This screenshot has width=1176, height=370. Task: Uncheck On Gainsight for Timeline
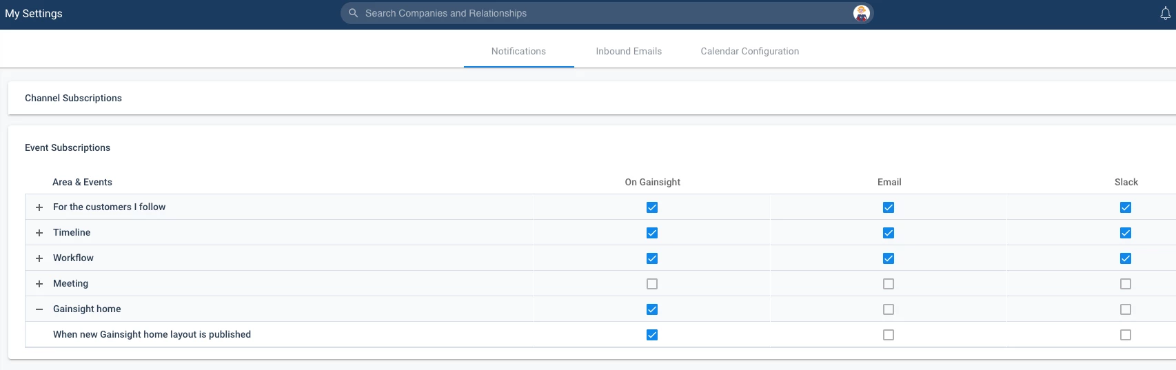652,233
